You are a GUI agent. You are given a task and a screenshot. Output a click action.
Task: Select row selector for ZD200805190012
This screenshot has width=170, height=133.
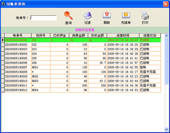(x=3, y=90)
